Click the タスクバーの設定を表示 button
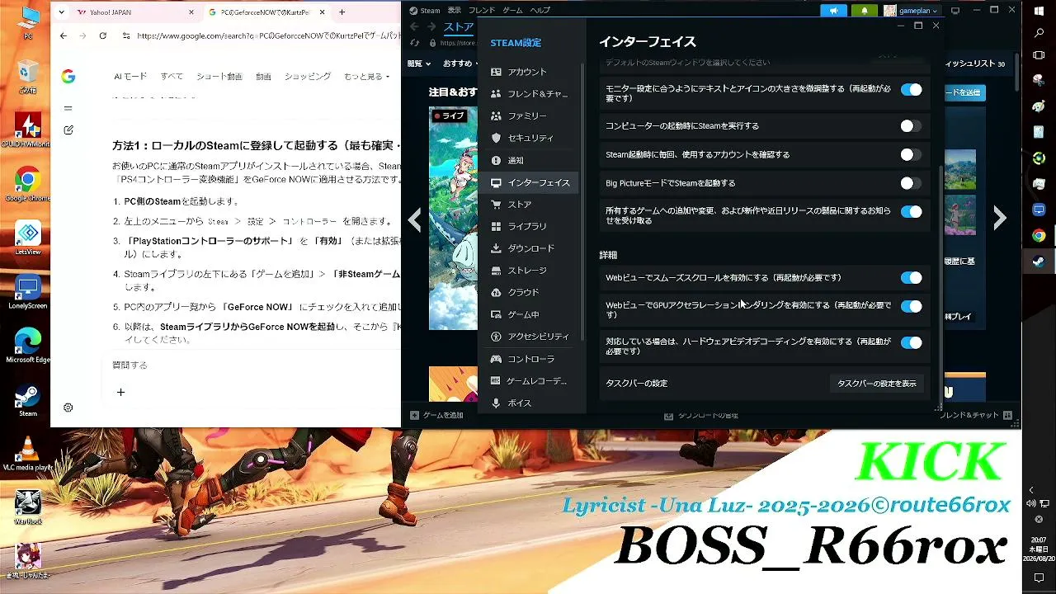This screenshot has height=594, width=1056. tap(876, 384)
